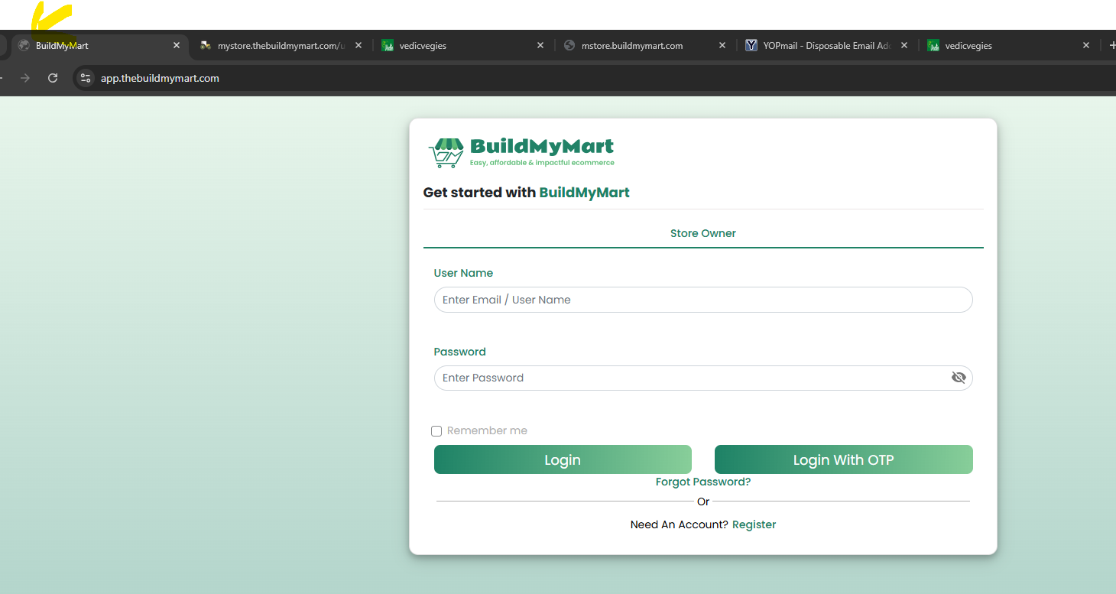Click the green Login button
The width and height of the screenshot is (1116, 594).
point(563,459)
